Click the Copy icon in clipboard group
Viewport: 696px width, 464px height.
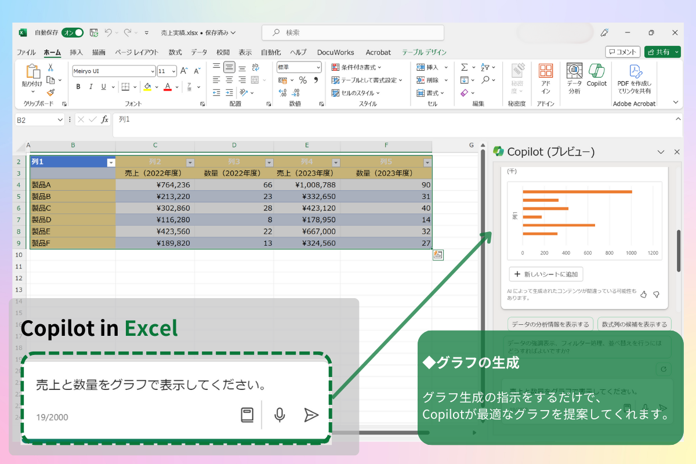[50, 80]
